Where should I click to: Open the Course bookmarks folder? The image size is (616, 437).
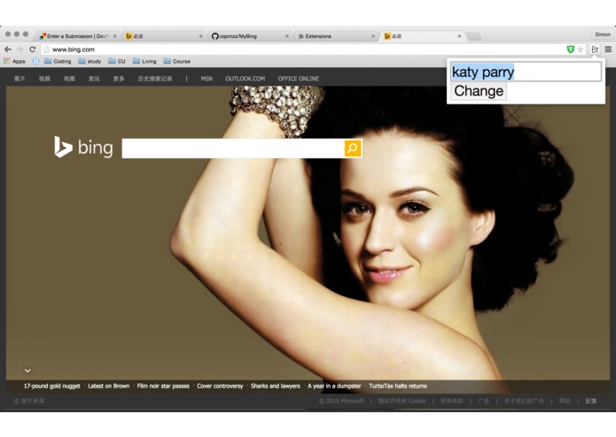click(x=177, y=61)
